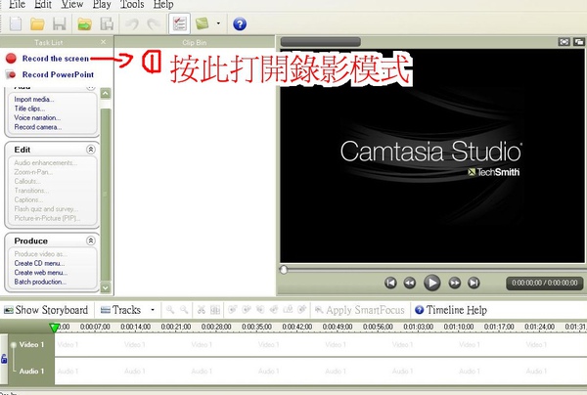The height and width of the screenshot is (395, 587).
Task: Collapse the Produce section chevron
Action: click(x=91, y=241)
